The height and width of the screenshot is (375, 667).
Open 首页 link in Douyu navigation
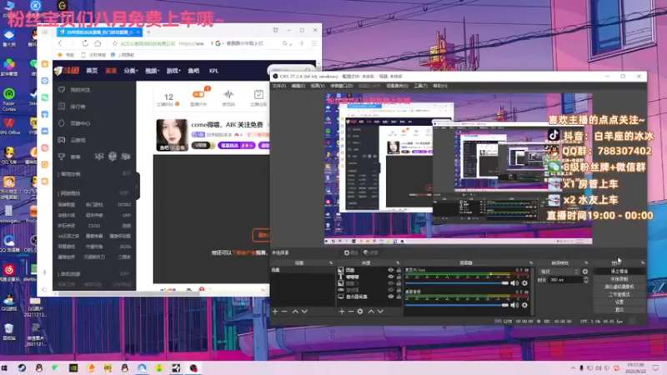click(x=92, y=71)
